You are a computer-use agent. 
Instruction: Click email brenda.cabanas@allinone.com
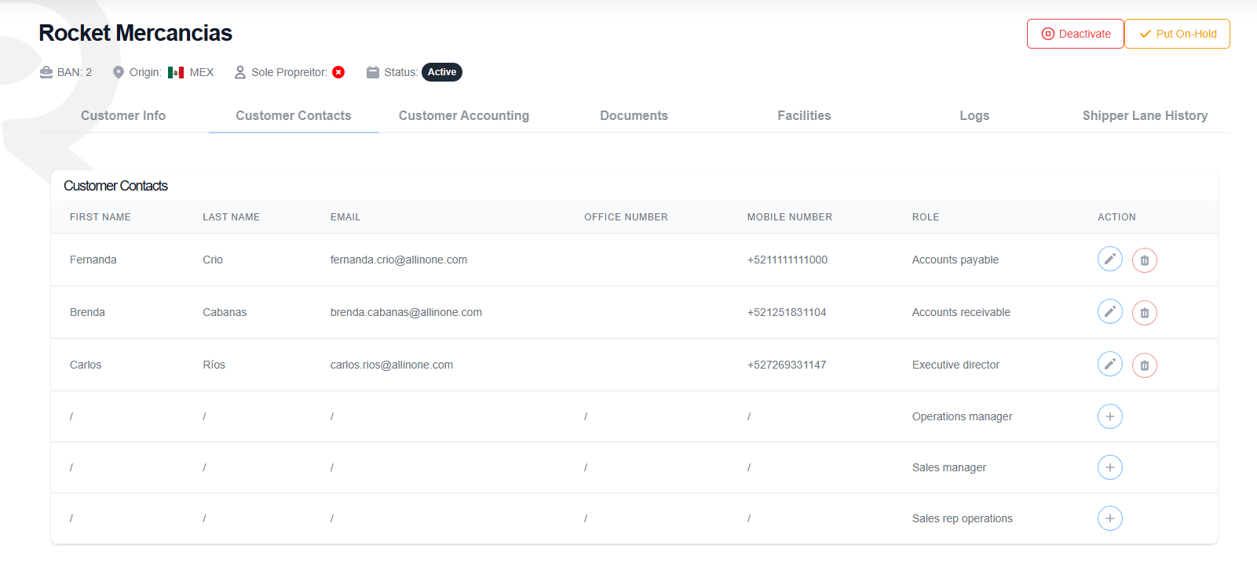406,312
